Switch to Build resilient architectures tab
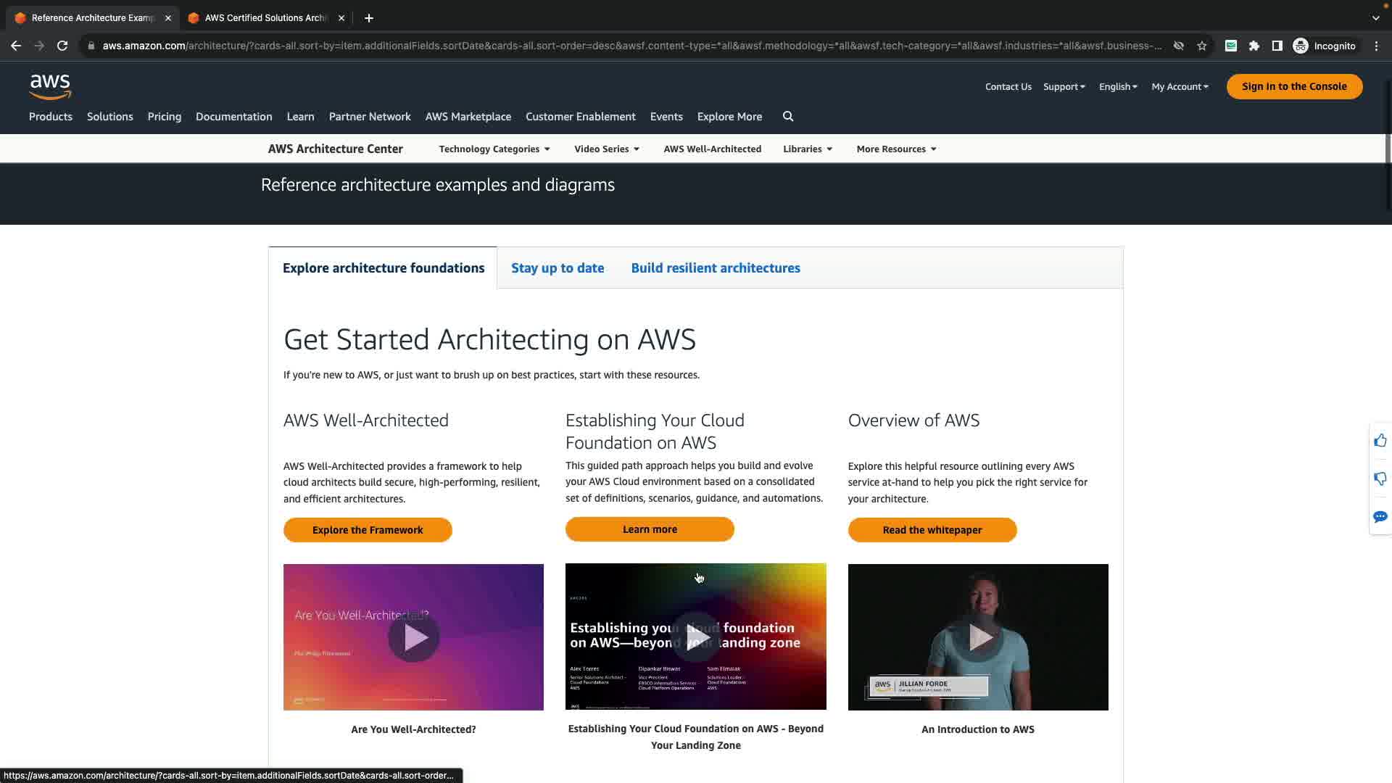 point(715,268)
